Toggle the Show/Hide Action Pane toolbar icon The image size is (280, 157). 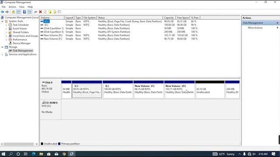pos(30,12)
